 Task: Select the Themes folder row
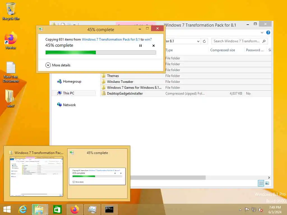[x=186, y=76]
